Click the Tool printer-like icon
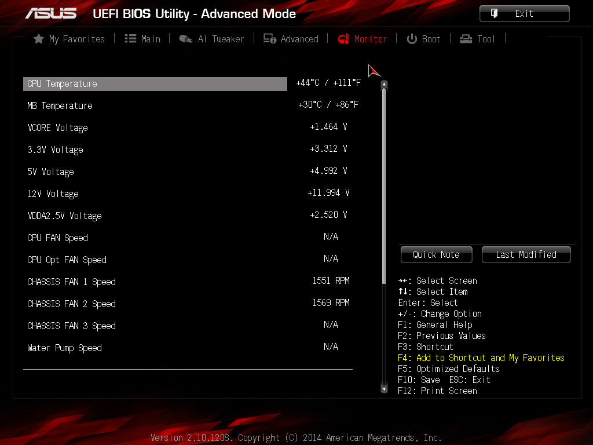 tap(466, 39)
